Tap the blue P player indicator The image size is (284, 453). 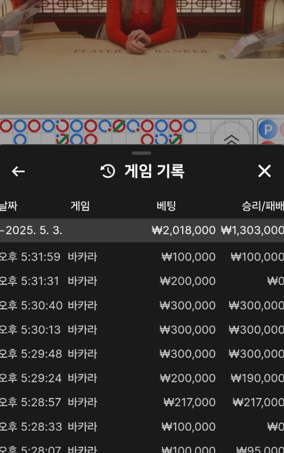(268, 129)
